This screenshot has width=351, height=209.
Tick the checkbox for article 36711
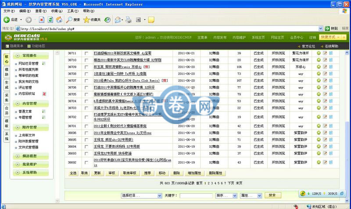(86, 53)
